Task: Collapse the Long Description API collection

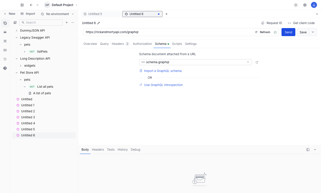Action: point(17,59)
